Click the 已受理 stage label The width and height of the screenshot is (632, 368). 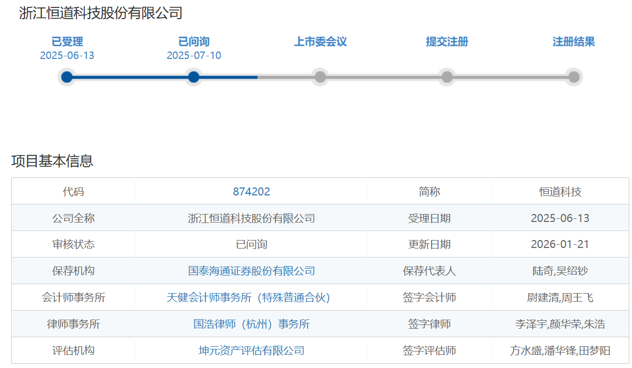(67, 42)
